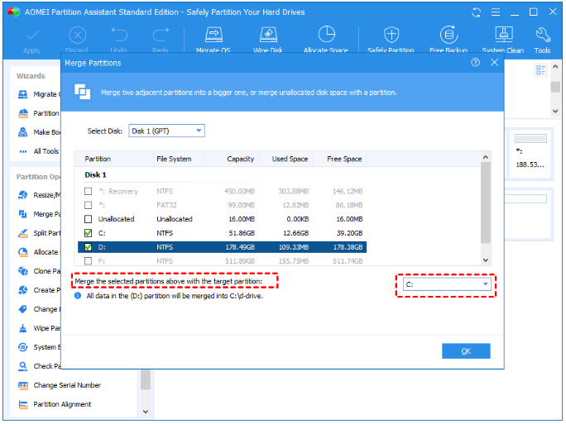Uncheck the C: partition checkbox
The width and height of the screenshot is (566, 424).
[x=88, y=233]
